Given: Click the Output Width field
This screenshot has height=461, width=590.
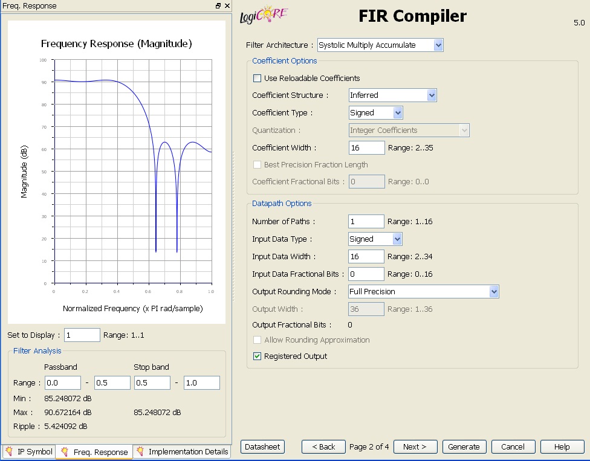Looking at the screenshot, I should pos(366,309).
